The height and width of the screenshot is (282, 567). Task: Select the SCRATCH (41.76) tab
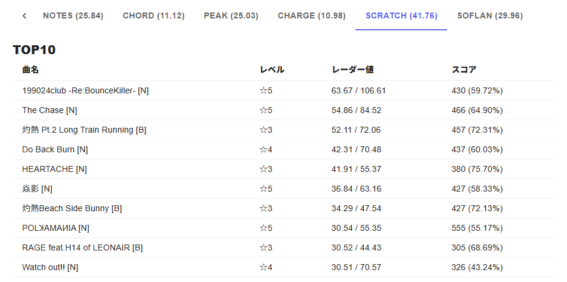(x=401, y=15)
